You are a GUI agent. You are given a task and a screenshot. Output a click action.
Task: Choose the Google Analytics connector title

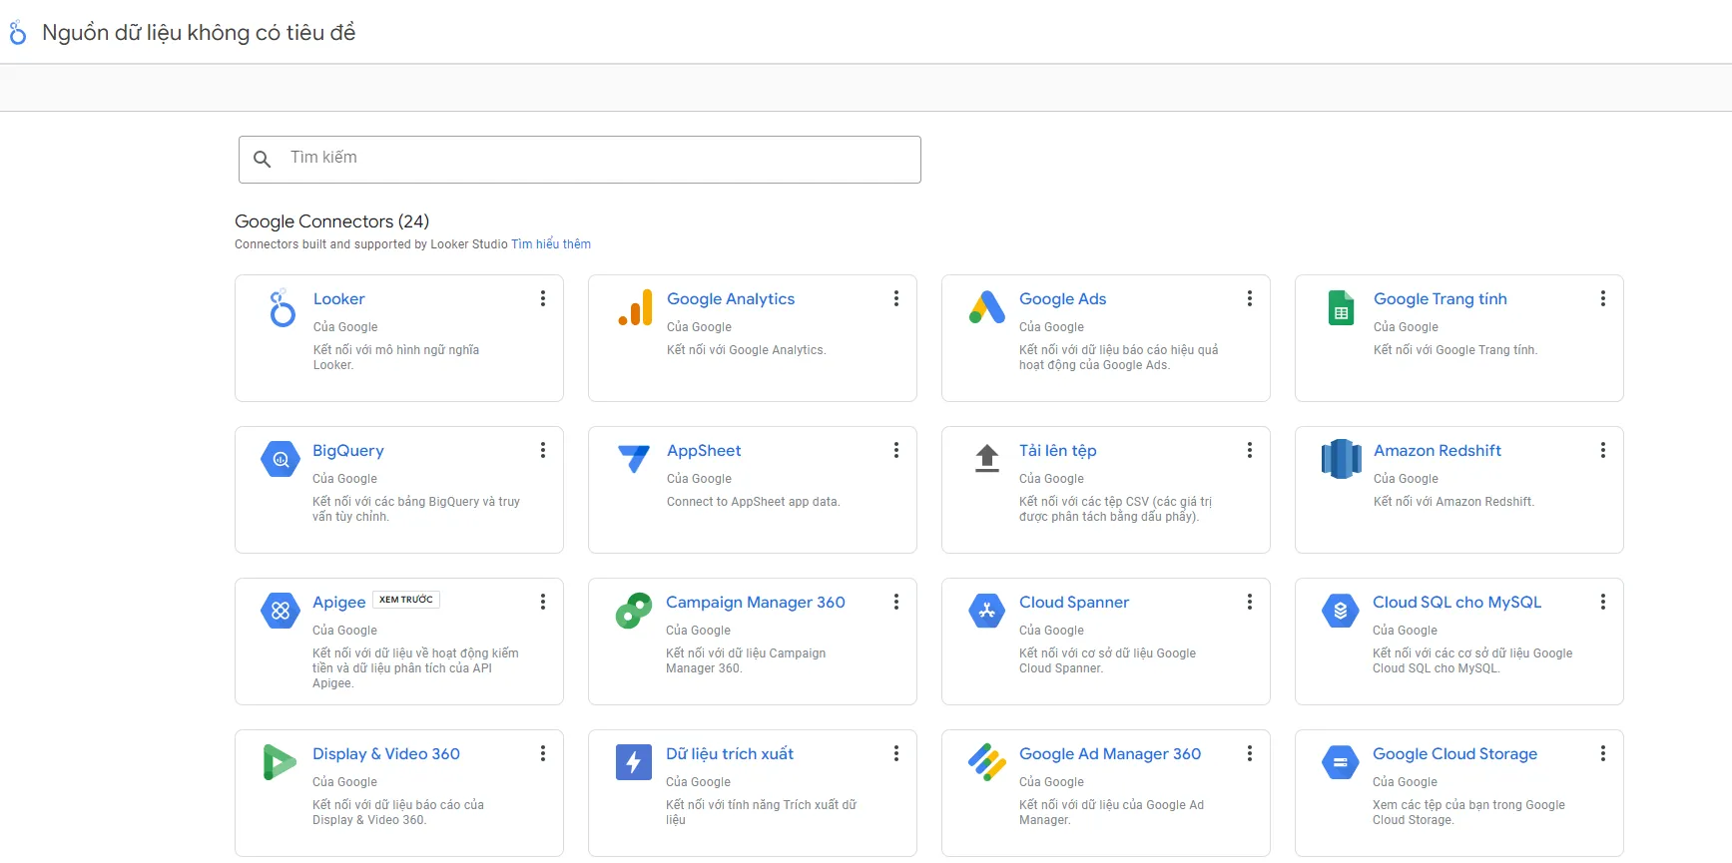(731, 299)
